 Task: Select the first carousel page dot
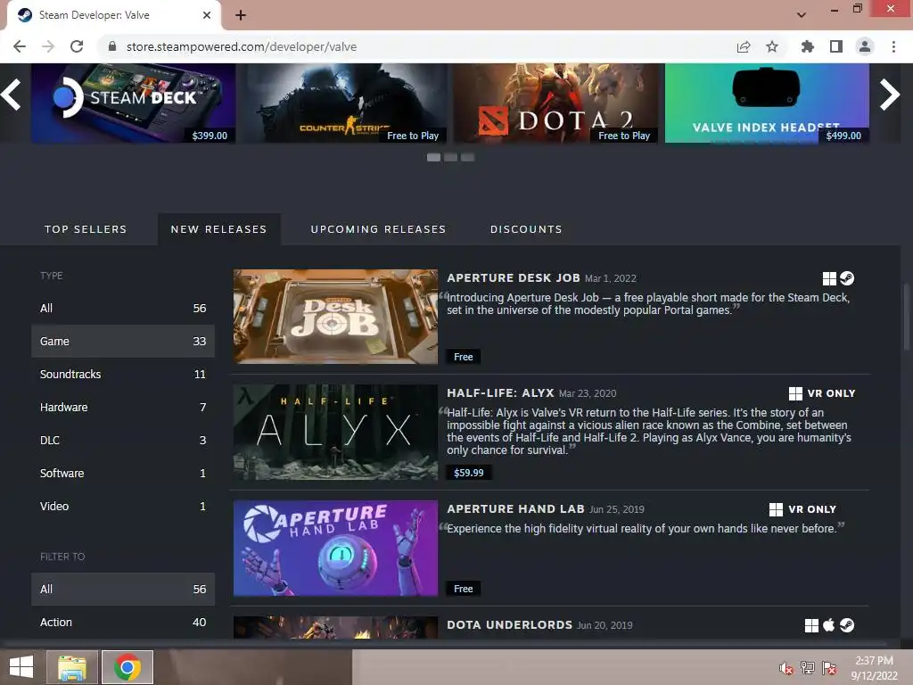pos(433,157)
